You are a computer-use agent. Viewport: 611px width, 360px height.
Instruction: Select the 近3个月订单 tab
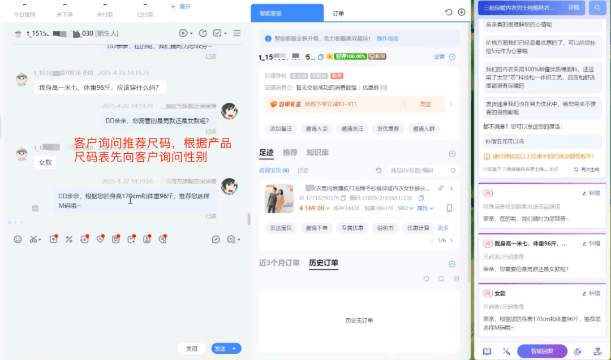point(279,263)
